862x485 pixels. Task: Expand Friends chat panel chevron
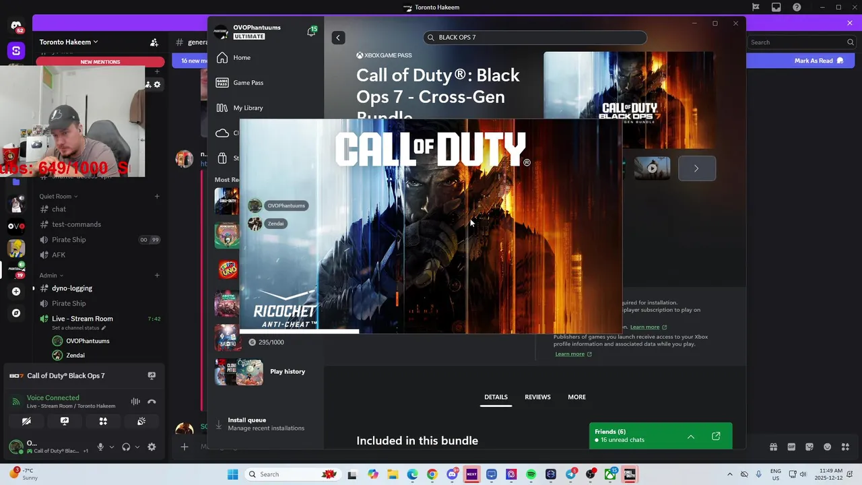(691, 437)
